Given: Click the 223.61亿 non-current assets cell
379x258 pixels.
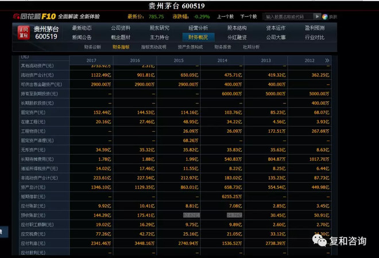Looking at the screenshot, I should [102, 178].
